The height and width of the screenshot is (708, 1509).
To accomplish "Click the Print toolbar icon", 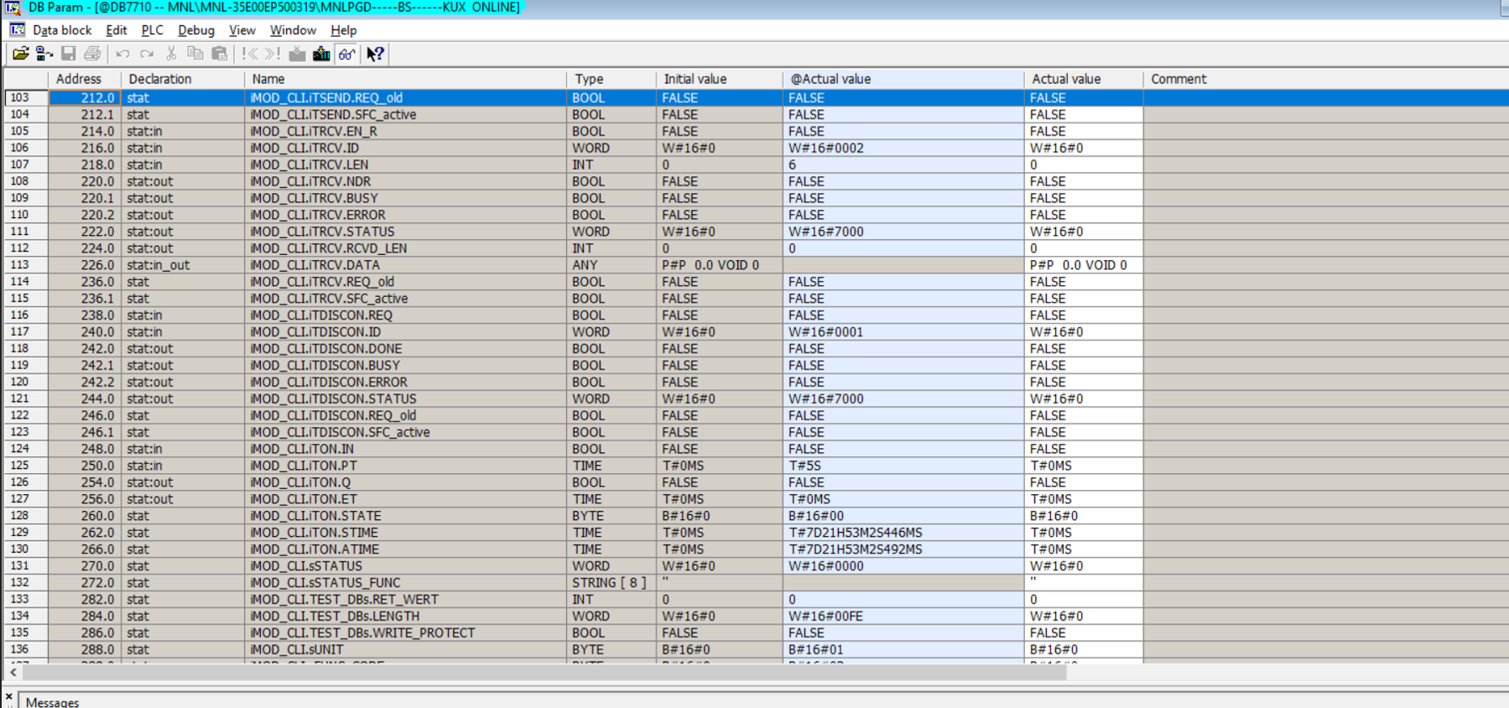I will 92,54.
